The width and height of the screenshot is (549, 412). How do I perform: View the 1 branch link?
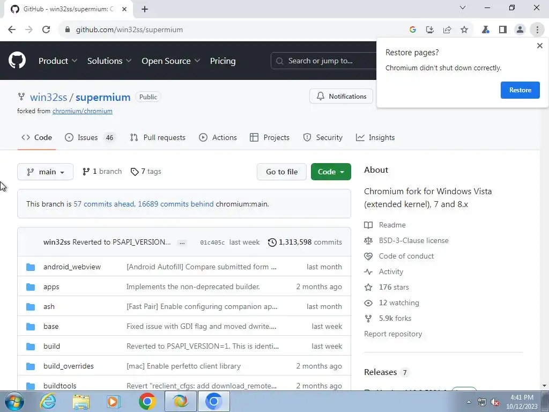click(102, 171)
